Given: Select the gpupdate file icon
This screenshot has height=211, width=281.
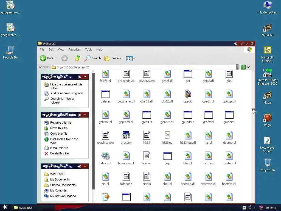Looking at the screenshot, I should click(188, 115).
